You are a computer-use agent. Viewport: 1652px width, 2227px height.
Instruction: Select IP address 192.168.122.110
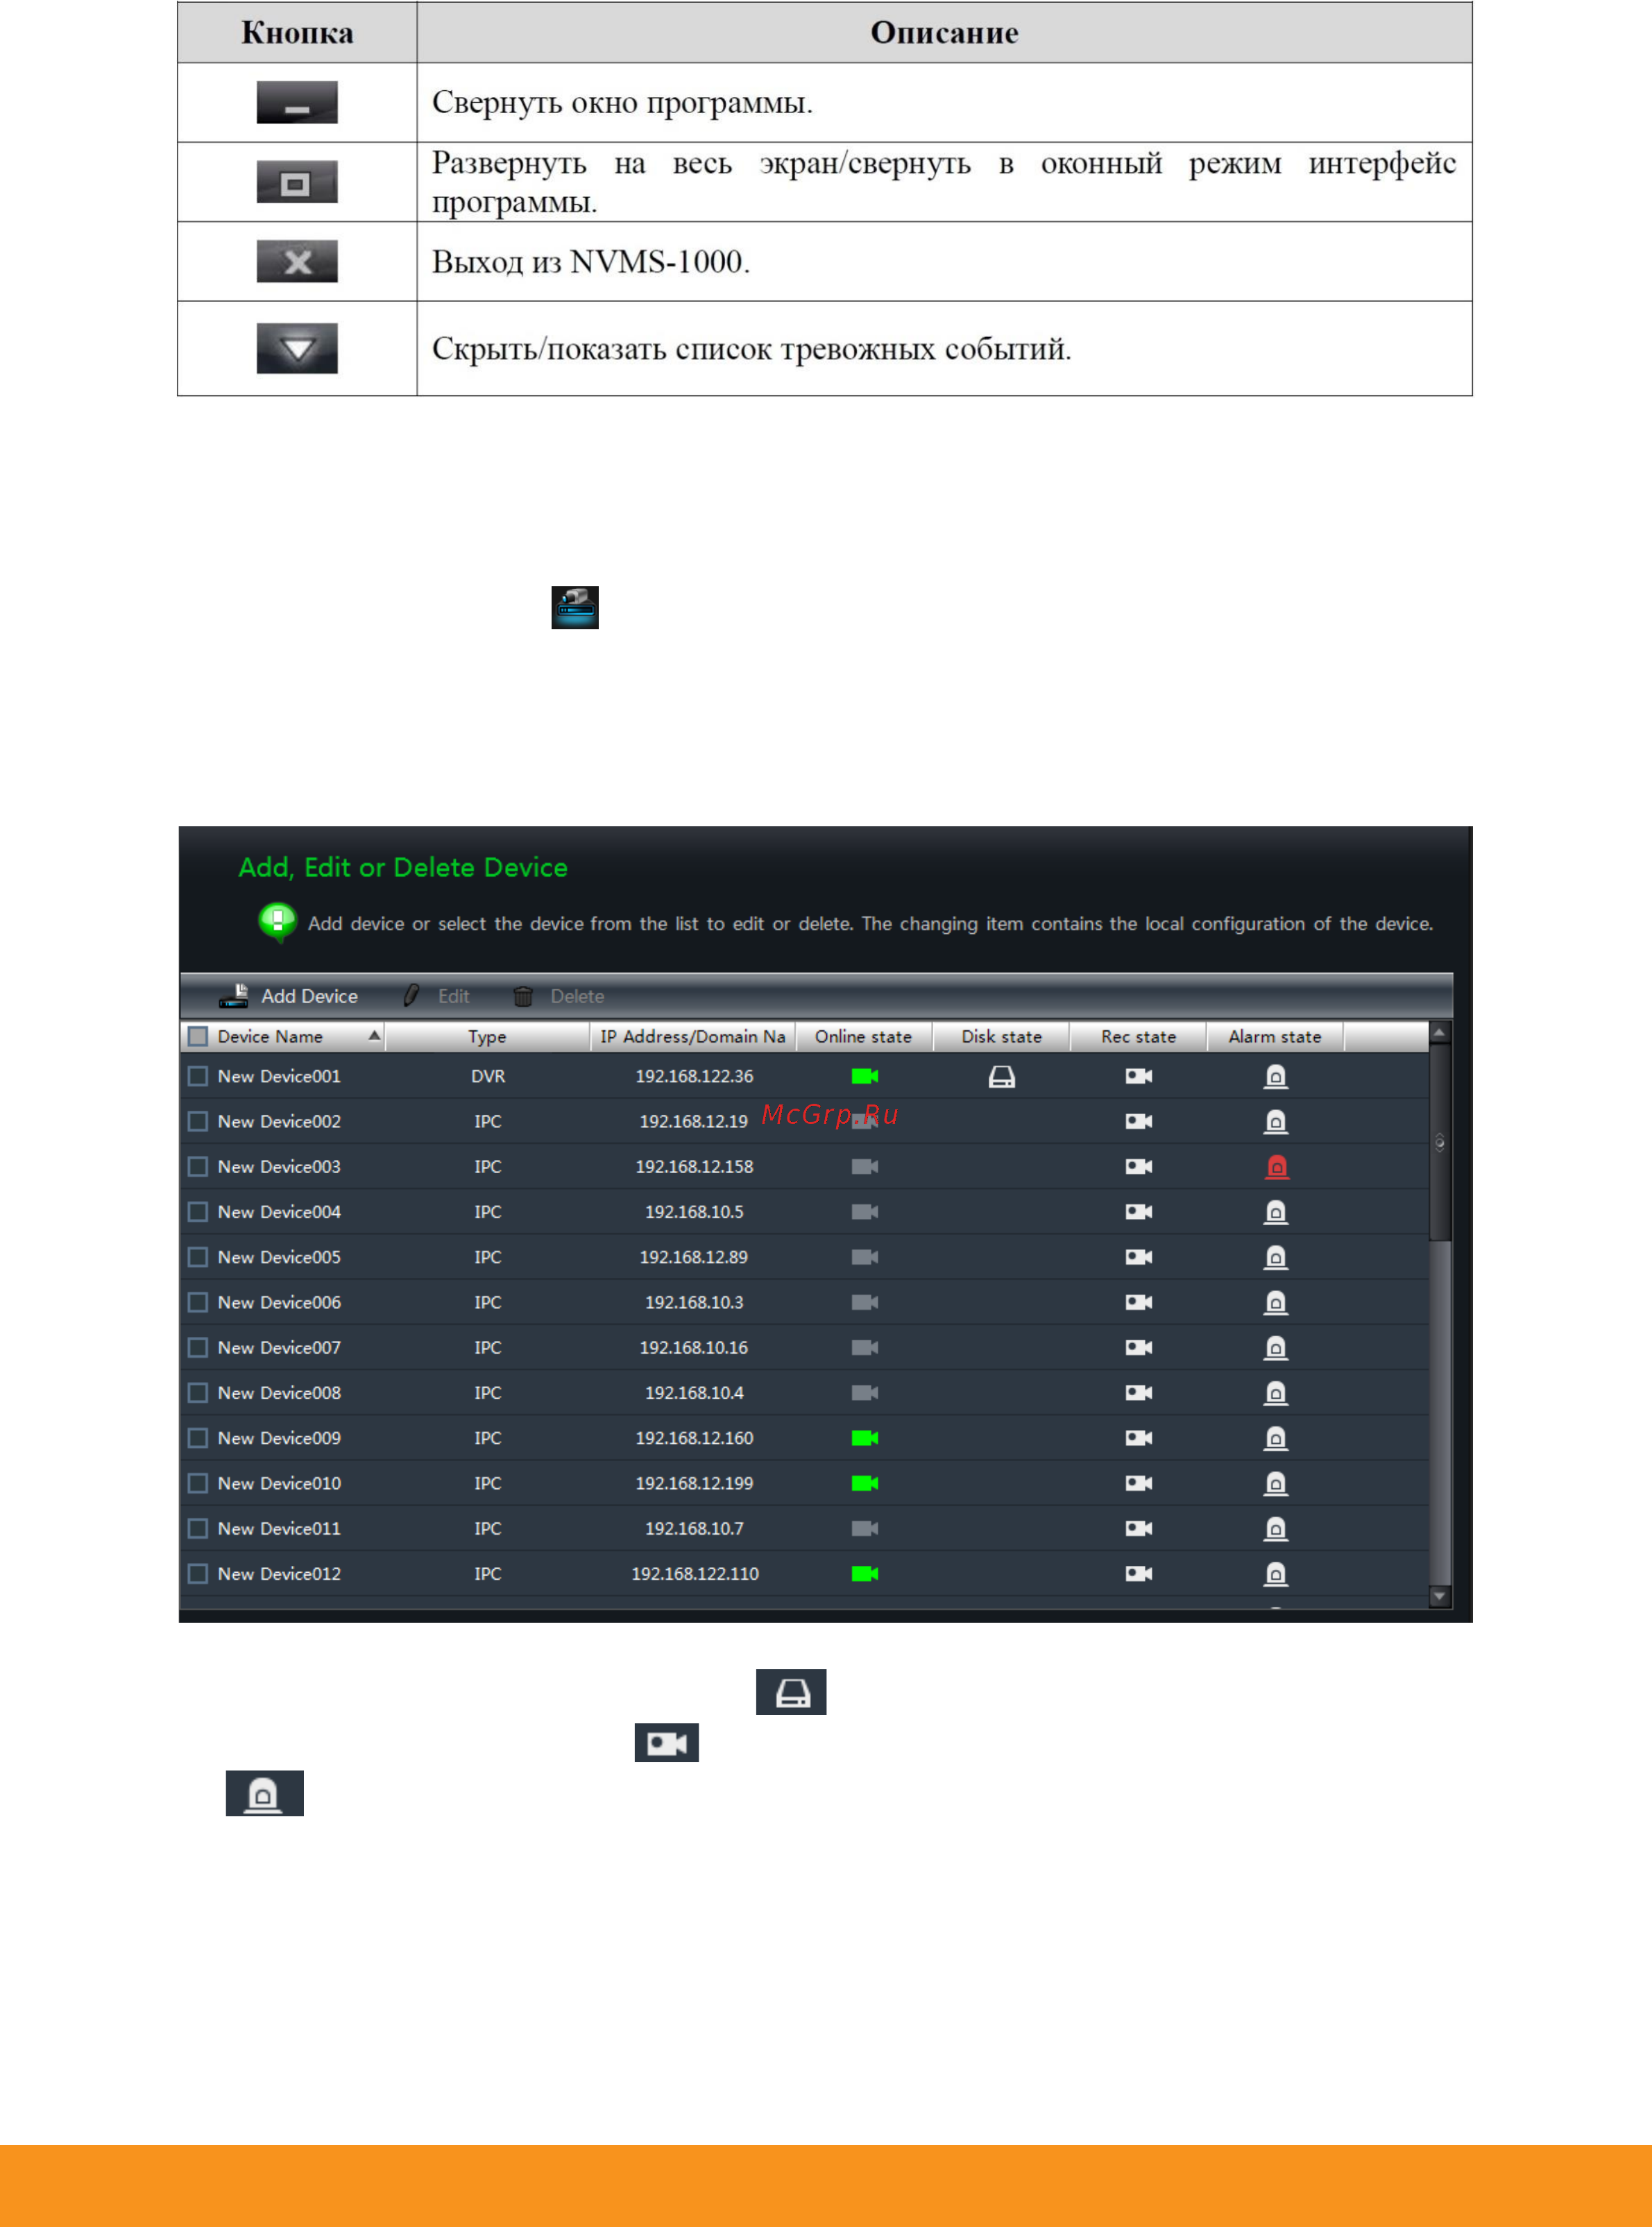(695, 1573)
